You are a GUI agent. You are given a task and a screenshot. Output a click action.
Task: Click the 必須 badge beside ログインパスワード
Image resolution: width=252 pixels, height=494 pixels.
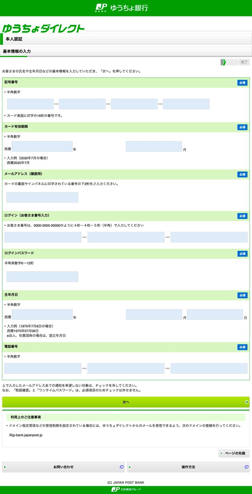click(x=243, y=254)
